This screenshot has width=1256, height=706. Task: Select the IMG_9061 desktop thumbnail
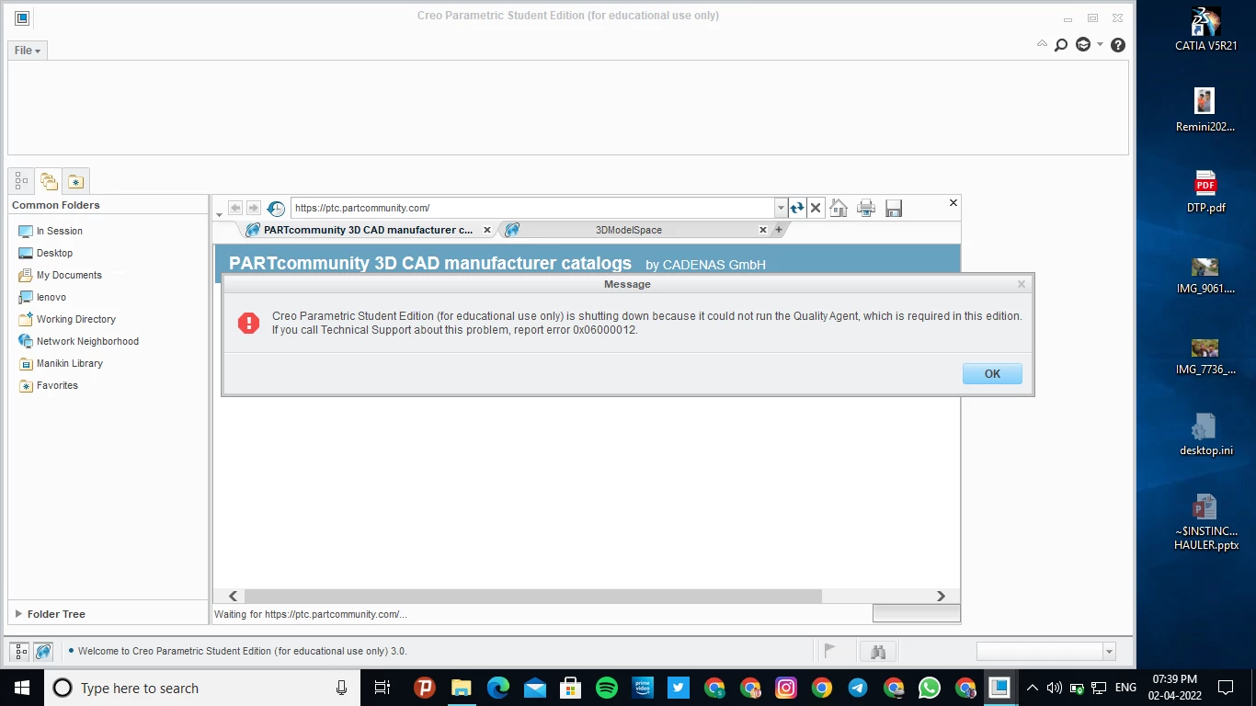(x=1205, y=276)
